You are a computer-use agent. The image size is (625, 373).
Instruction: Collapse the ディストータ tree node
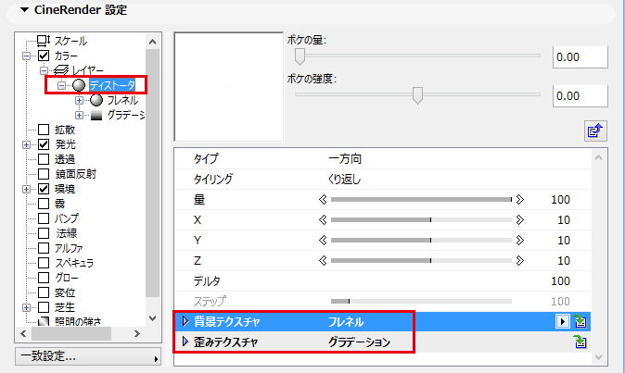(61, 85)
